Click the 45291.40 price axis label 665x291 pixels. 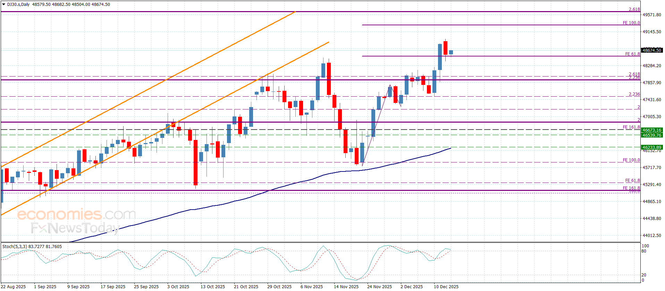click(652, 185)
